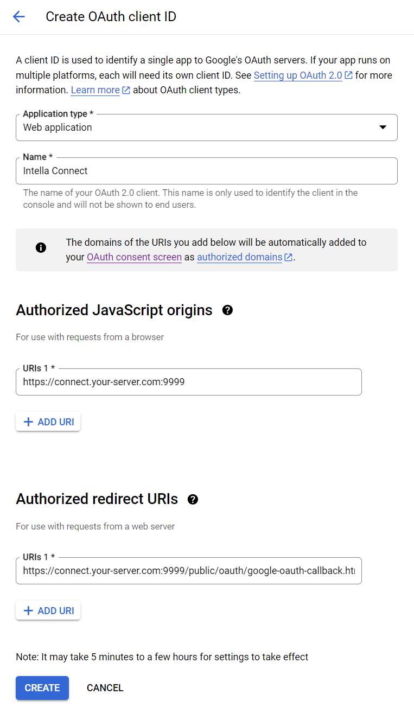
Task: Click plus icon of JavaScript origins ADD URI
Action: [x=29, y=422]
